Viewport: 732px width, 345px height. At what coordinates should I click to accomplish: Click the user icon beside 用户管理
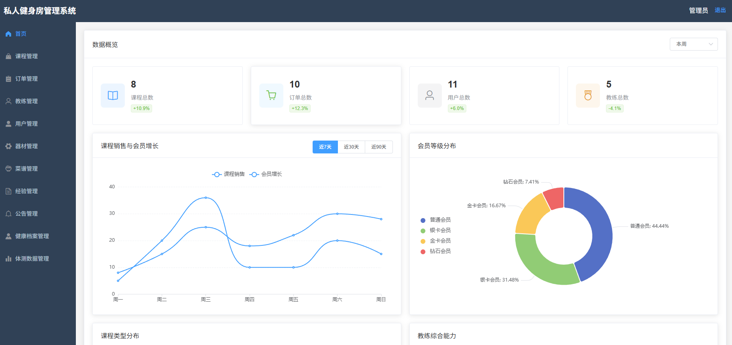pos(8,124)
